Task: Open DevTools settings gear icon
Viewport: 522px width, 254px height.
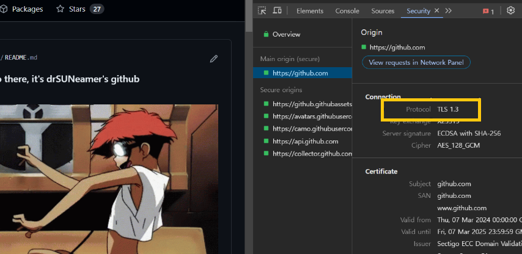Action: (510, 10)
